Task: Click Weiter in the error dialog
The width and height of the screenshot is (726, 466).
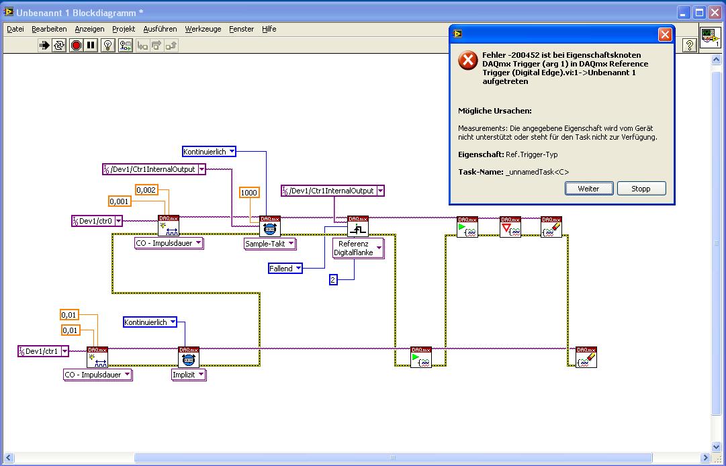Action: (x=589, y=188)
